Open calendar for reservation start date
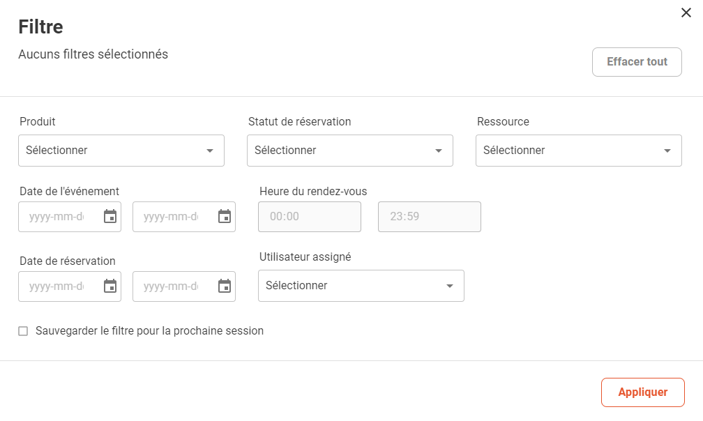The width and height of the screenshot is (703, 421). click(110, 286)
